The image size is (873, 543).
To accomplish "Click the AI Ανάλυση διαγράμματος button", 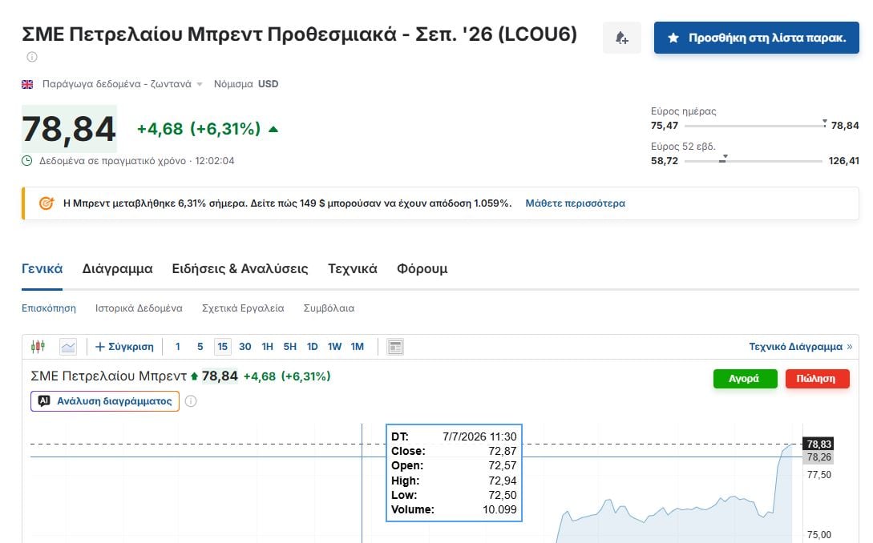I will click(x=105, y=401).
